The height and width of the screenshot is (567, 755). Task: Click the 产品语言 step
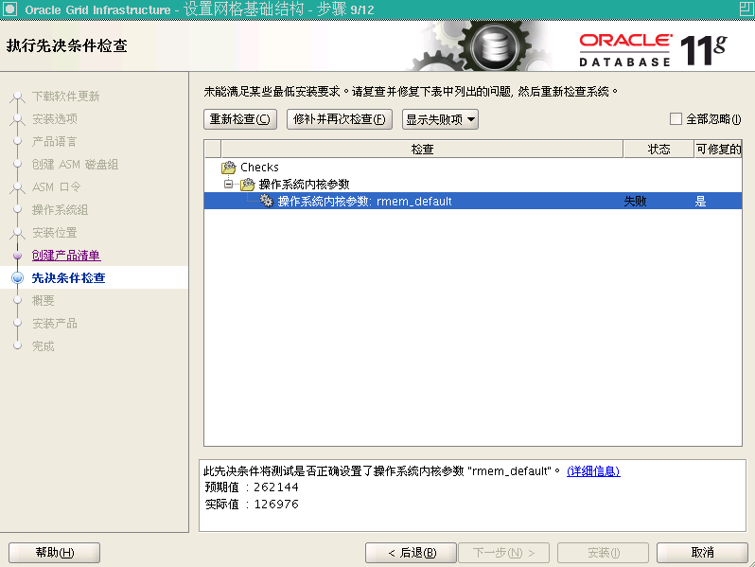coord(54,142)
